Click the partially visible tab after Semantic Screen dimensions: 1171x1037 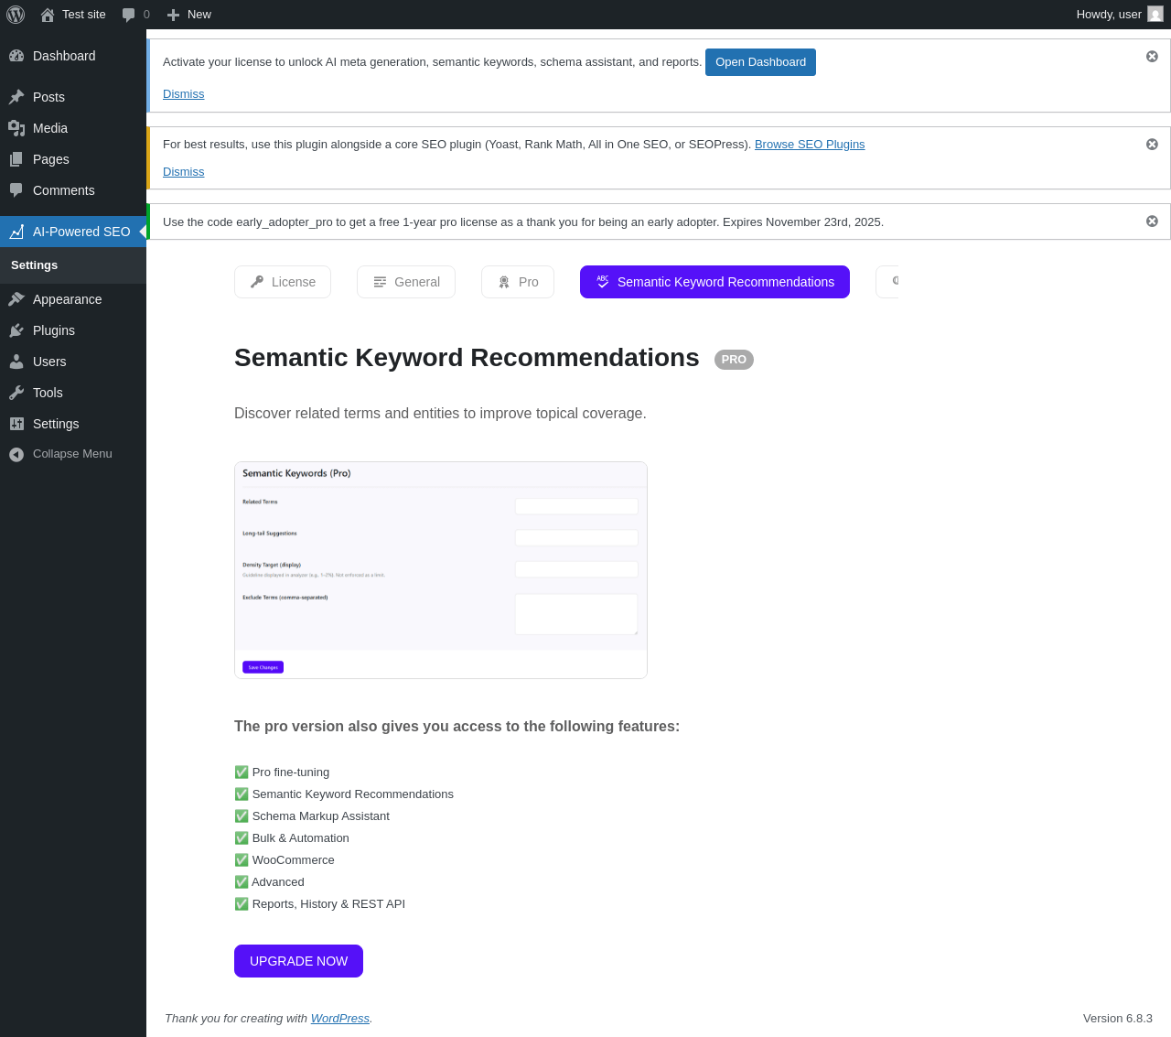coord(887,282)
